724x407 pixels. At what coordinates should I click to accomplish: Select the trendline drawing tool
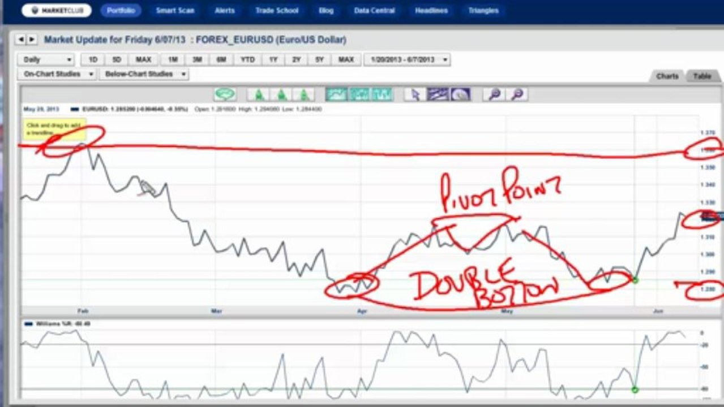[438, 94]
